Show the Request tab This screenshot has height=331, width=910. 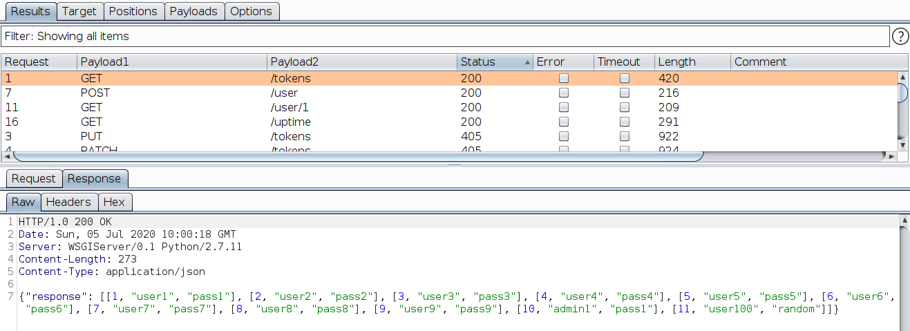tap(33, 178)
